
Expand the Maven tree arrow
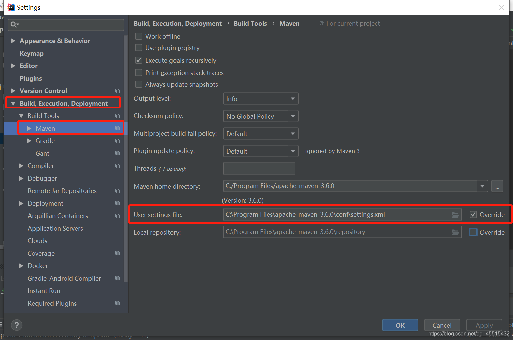coord(29,128)
